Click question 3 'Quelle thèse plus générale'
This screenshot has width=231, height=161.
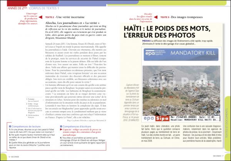[30, 145]
